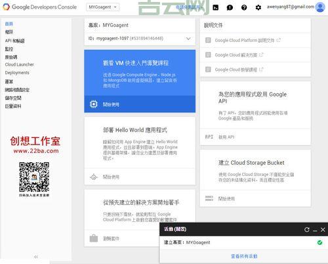The width and height of the screenshot is (328, 264).
Task: Click the API icon in enable card
Action: click(x=209, y=137)
